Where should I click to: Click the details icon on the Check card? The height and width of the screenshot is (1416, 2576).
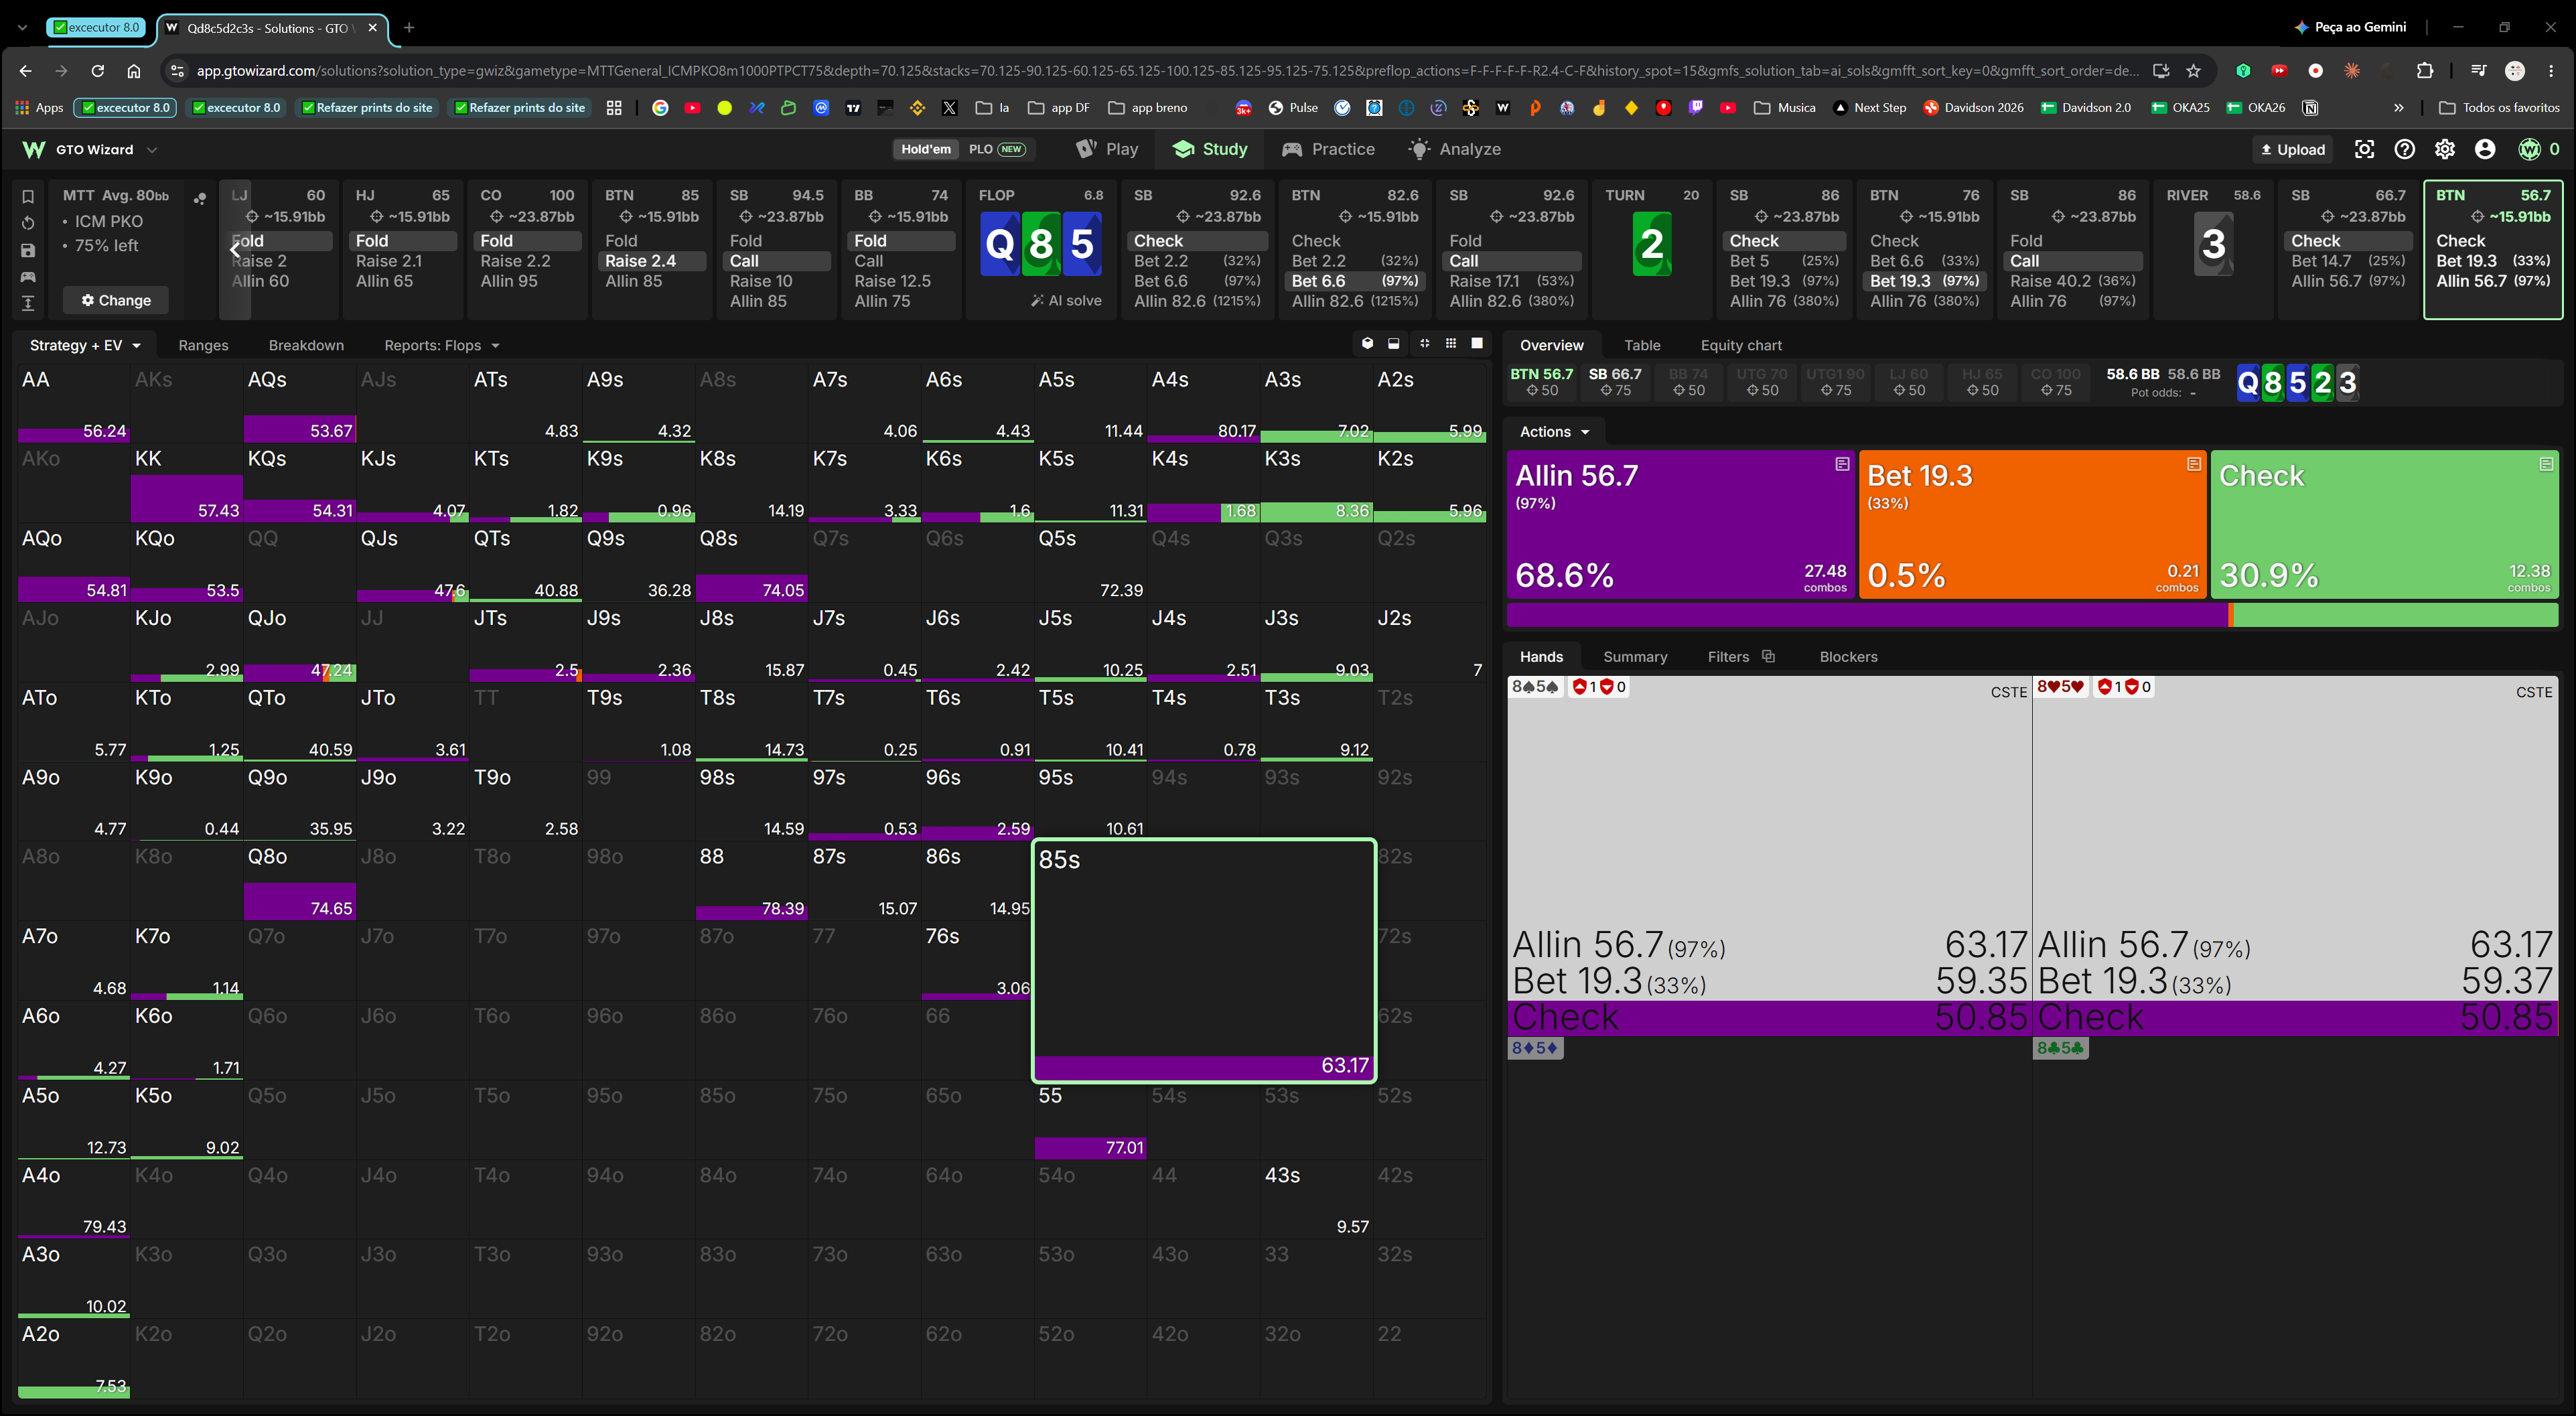pos(2546,464)
